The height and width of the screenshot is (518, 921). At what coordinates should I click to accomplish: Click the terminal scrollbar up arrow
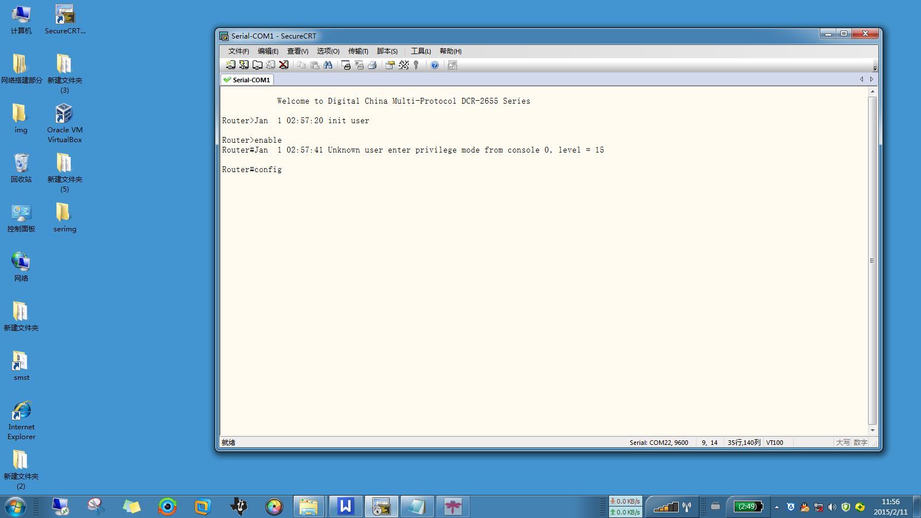pos(873,92)
